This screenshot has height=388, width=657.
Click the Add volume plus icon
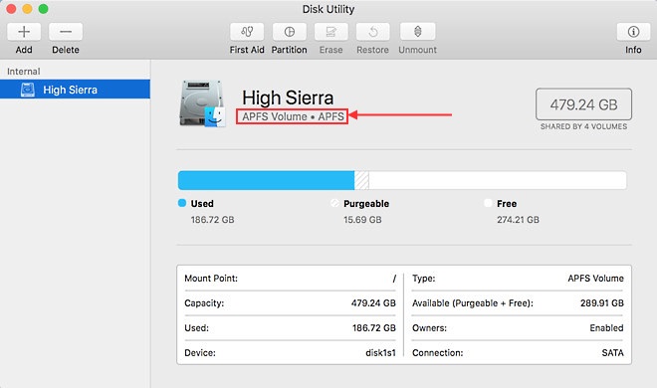[x=24, y=32]
